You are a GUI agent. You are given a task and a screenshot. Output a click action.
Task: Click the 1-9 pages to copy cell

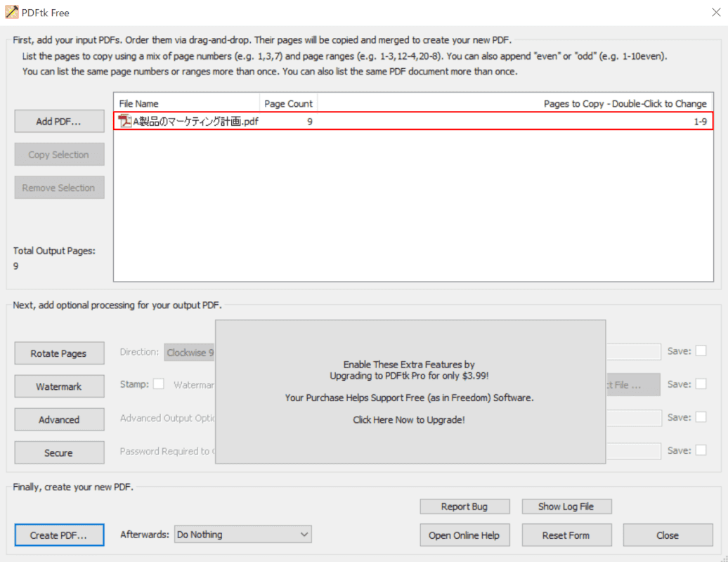pos(700,122)
